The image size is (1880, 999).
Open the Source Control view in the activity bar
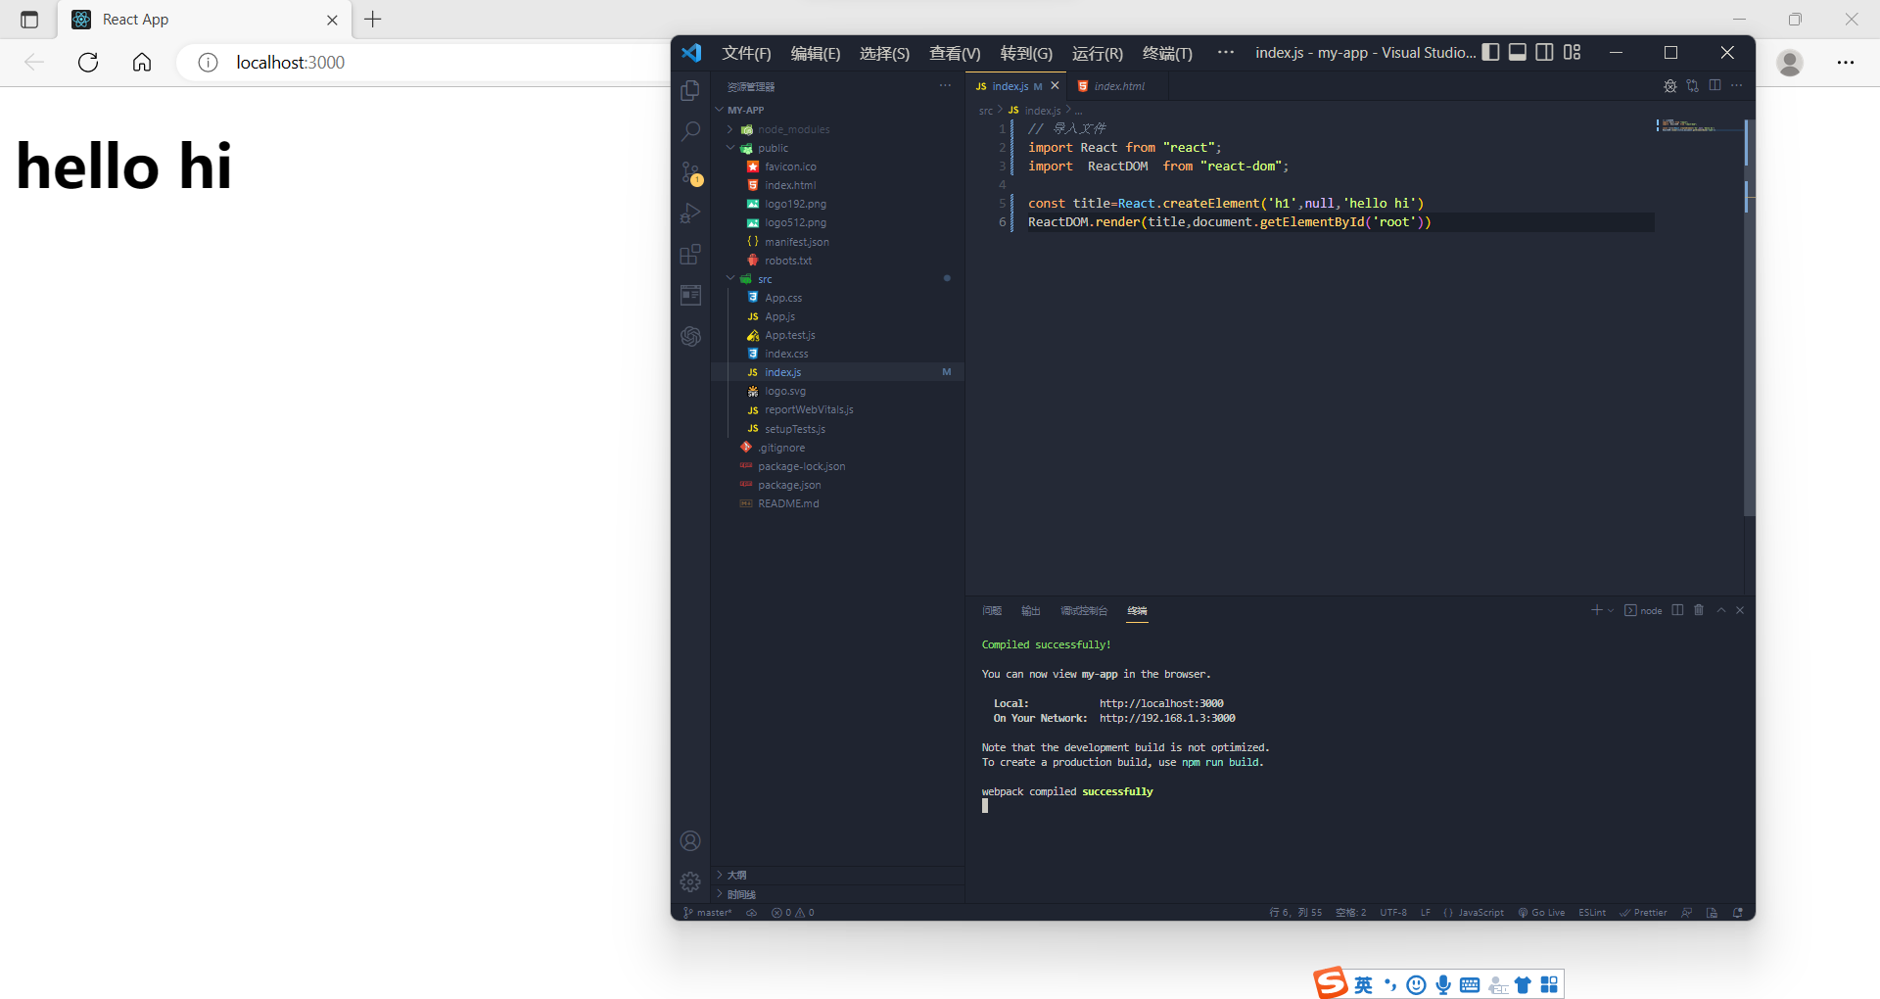[x=691, y=172]
